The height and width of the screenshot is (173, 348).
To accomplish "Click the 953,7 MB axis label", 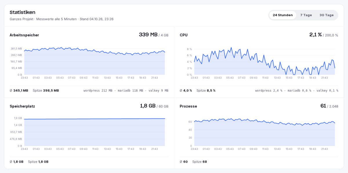I will coord(16,132).
